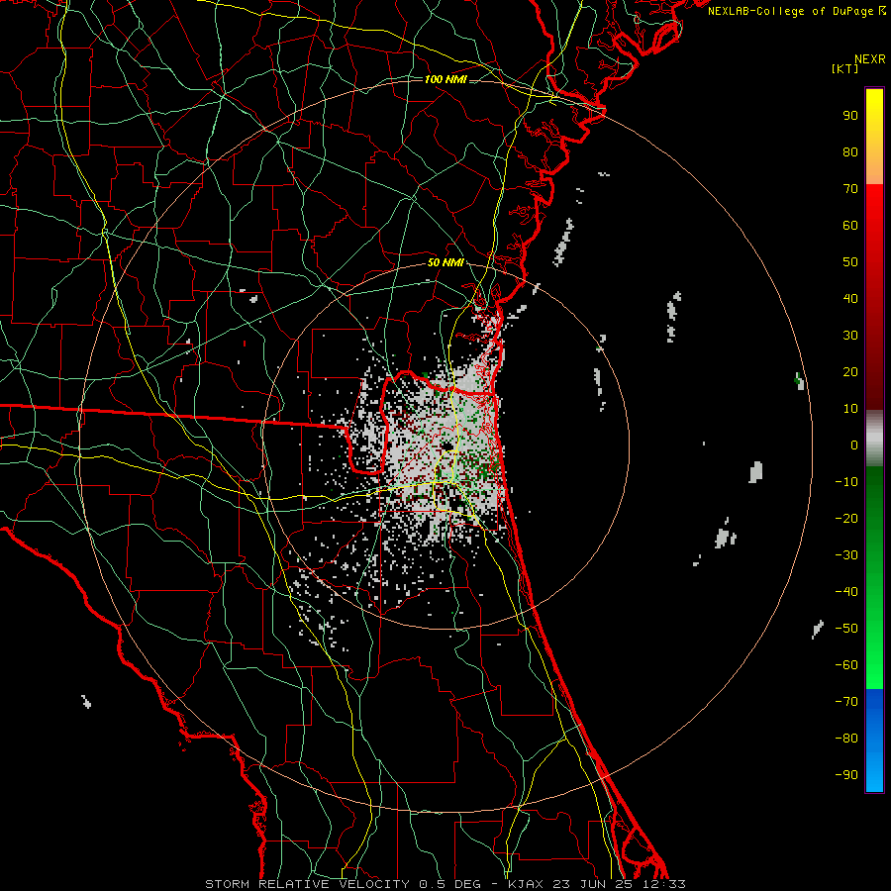Click the NEXLAB-College of DuPage watermark text
The height and width of the screenshot is (891, 891).
pos(796,11)
